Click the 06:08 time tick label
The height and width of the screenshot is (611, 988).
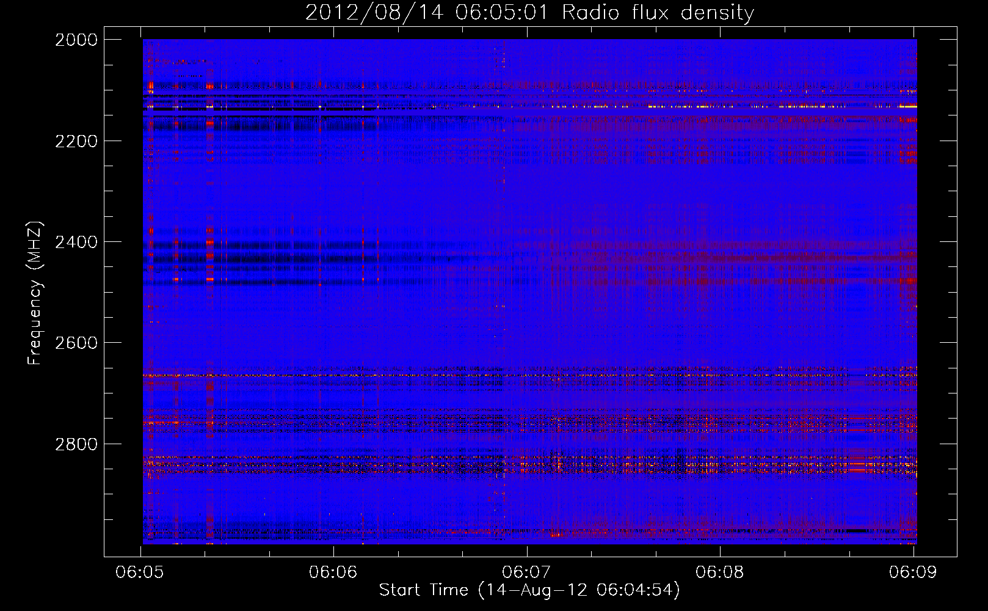coord(719,573)
